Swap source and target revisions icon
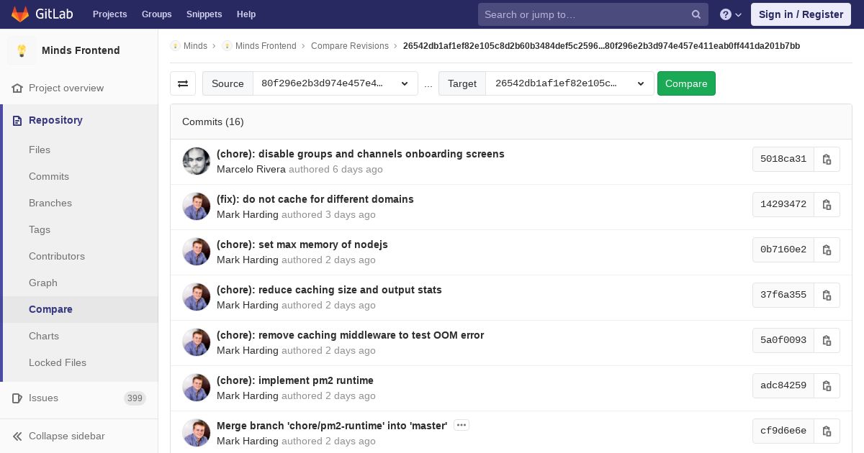This screenshot has width=864, height=453. [x=183, y=83]
